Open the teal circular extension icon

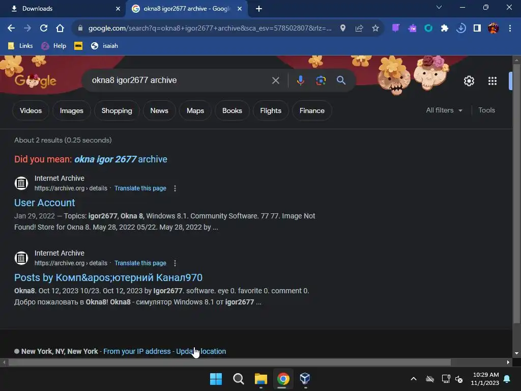click(x=428, y=29)
